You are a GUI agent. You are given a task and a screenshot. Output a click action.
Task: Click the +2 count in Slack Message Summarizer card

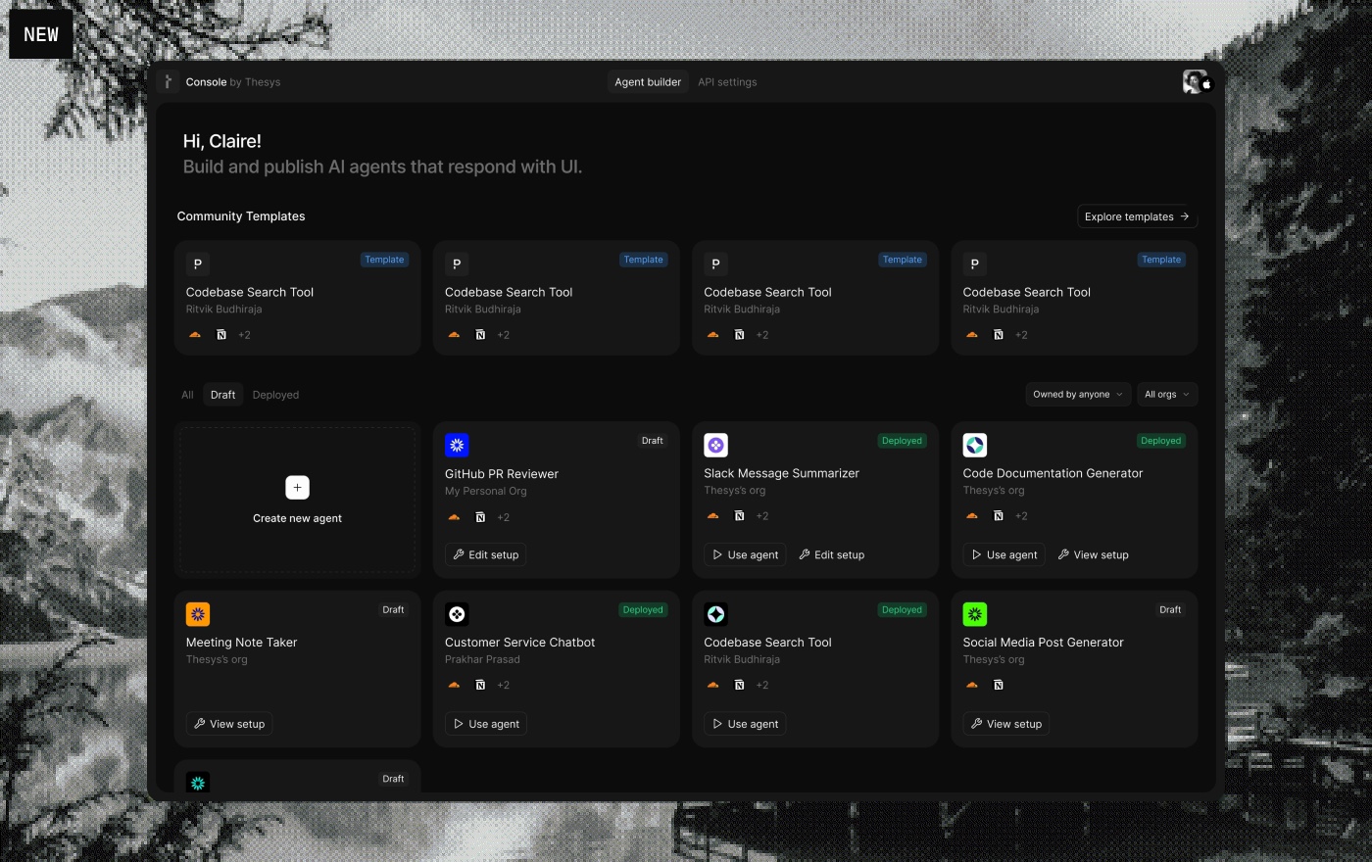(x=762, y=516)
